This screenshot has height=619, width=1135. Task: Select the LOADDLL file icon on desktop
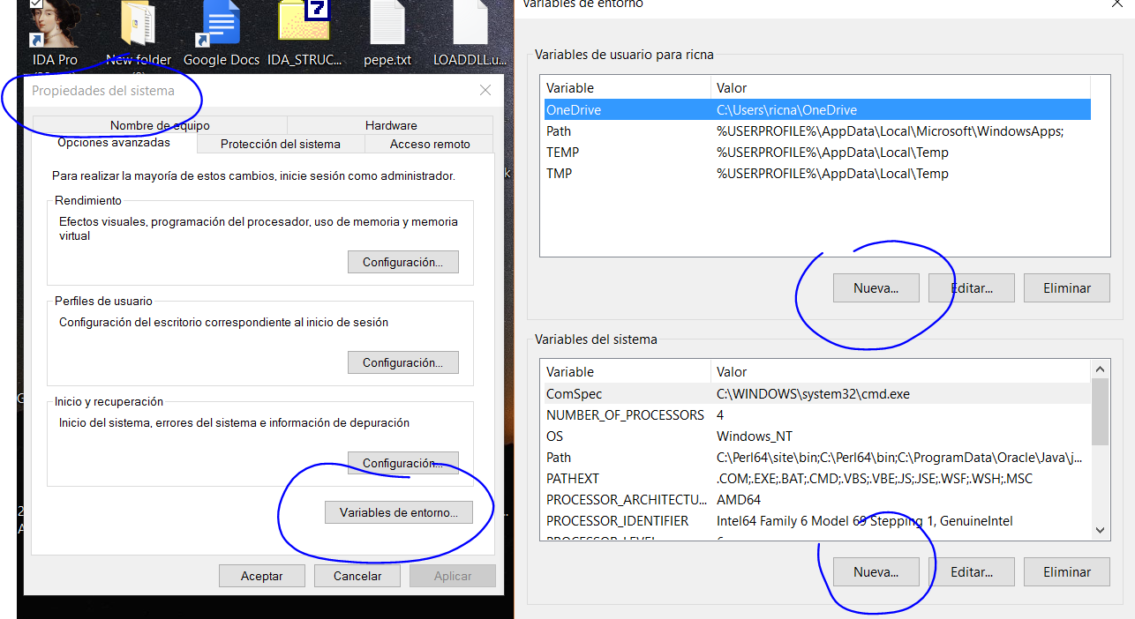click(470, 26)
